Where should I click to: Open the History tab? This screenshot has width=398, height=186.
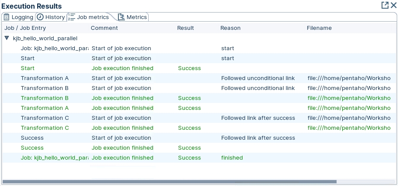(55, 17)
